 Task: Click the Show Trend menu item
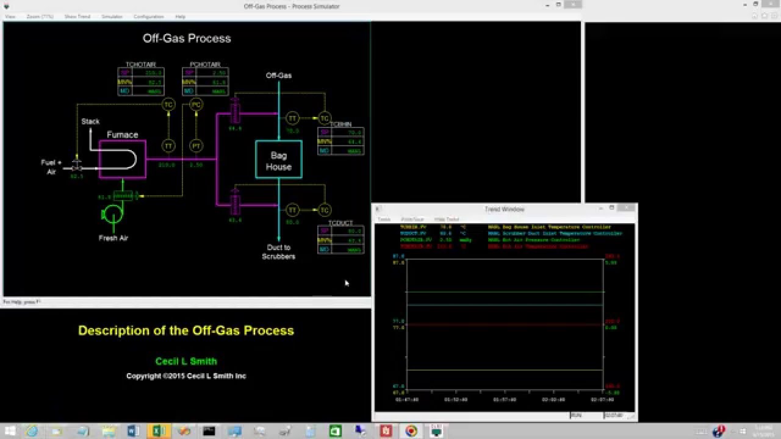77,16
